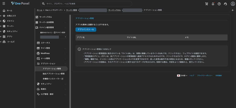Click the WordPress logo icon
This screenshot has height=108, width=236.
click(38, 53)
